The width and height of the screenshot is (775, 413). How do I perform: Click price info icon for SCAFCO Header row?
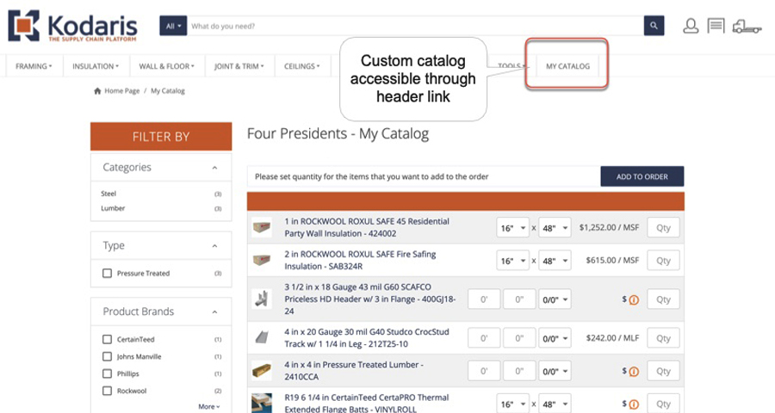[x=634, y=300]
